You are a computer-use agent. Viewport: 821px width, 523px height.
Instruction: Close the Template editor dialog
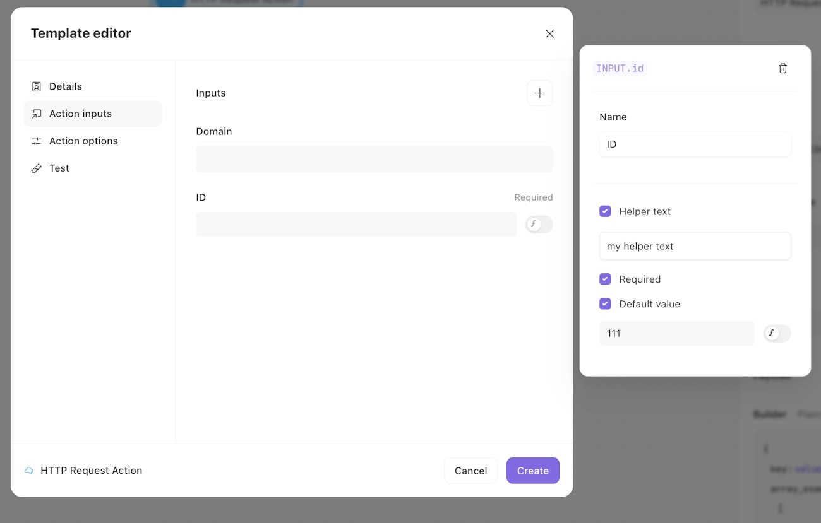[x=549, y=33]
